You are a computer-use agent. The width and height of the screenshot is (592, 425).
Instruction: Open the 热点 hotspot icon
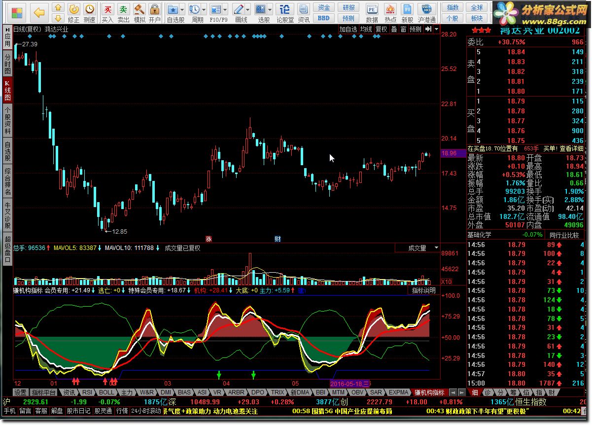pos(390,13)
